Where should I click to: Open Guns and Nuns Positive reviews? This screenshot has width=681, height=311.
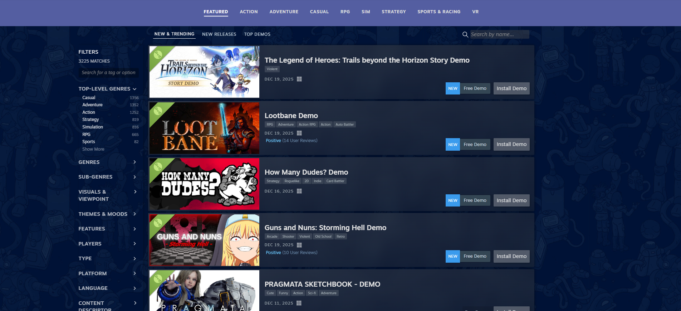[x=291, y=253]
